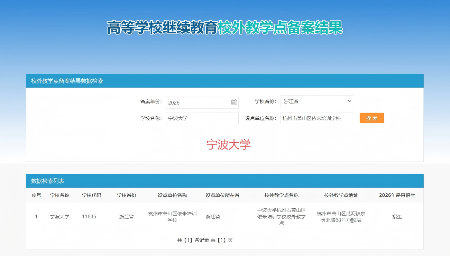Click the 宁波大学 cell in table row
This screenshot has height=256, width=450.
59,217
